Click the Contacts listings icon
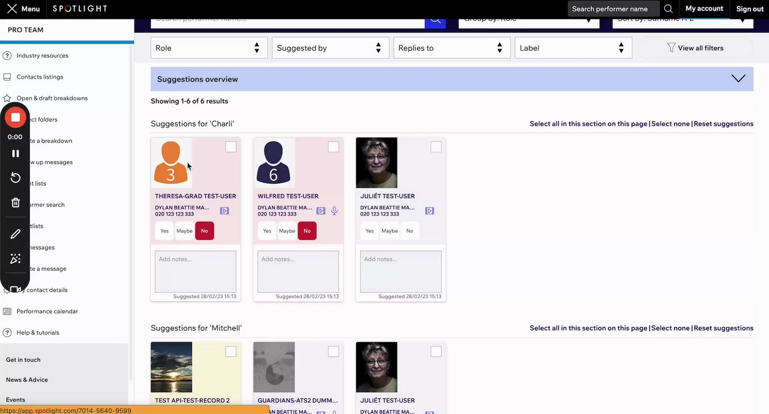Image resolution: width=769 pixels, height=414 pixels. click(7, 77)
